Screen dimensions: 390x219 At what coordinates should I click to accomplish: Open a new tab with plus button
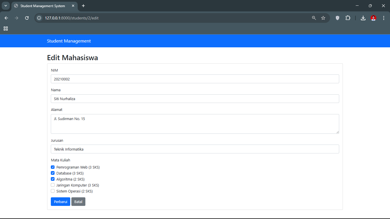[x=83, y=6]
